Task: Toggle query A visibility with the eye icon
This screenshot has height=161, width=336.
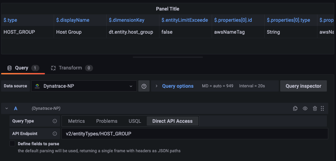Action: pyautogui.click(x=305, y=108)
